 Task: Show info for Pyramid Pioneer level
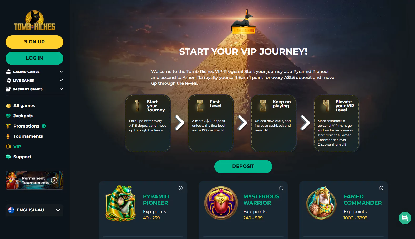(x=181, y=188)
